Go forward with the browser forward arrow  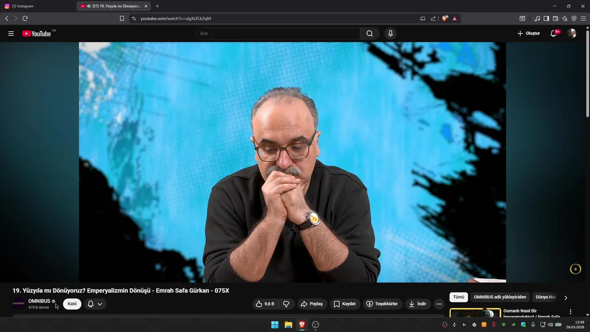(16, 18)
